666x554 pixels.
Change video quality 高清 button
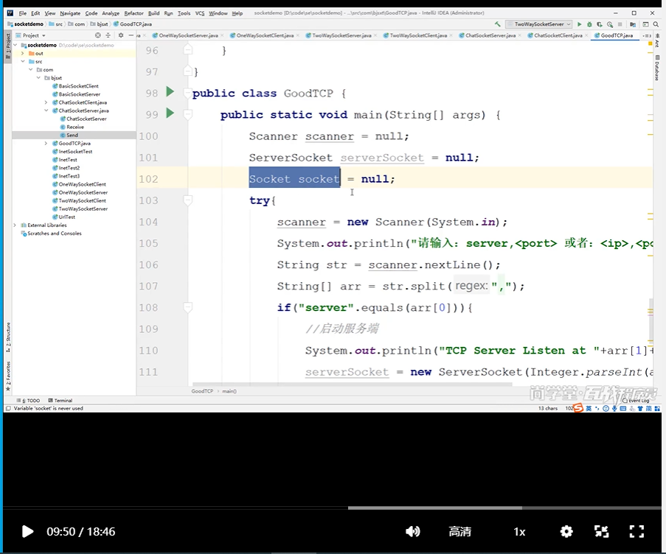tap(460, 531)
